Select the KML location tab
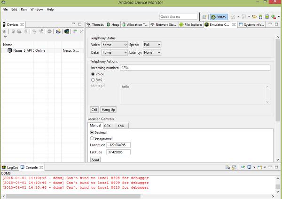 click(x=122, y=126)
